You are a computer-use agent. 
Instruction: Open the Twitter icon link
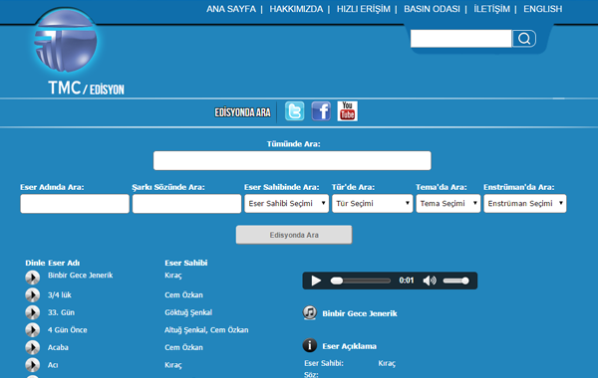[x=294, y=111]
